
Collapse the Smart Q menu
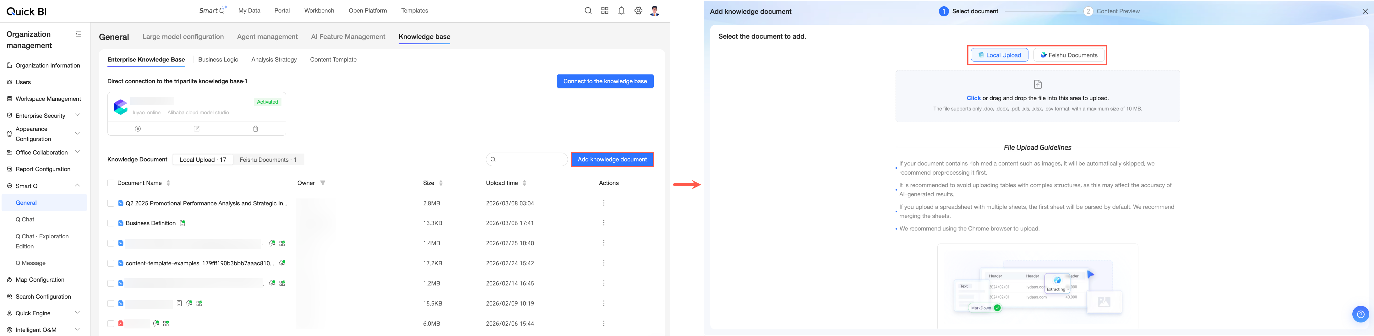pos(77,186)
